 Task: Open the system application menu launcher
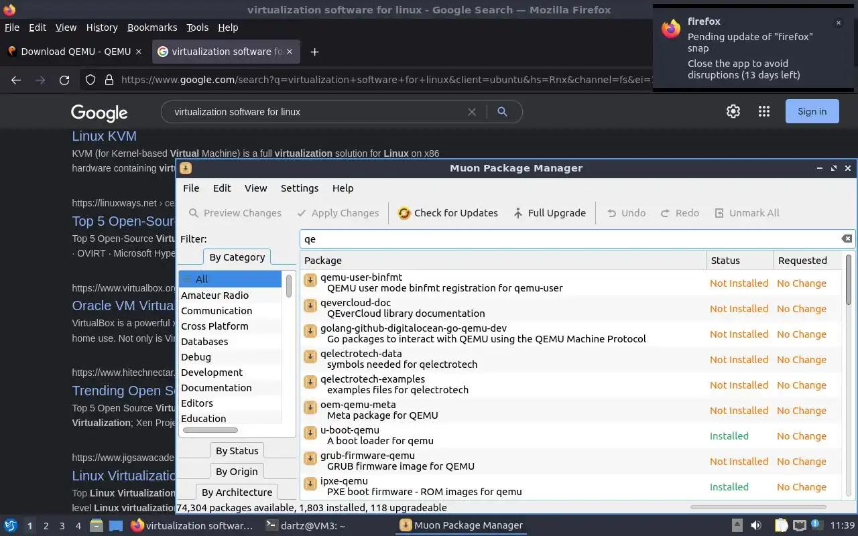click(x=11, y=525)
